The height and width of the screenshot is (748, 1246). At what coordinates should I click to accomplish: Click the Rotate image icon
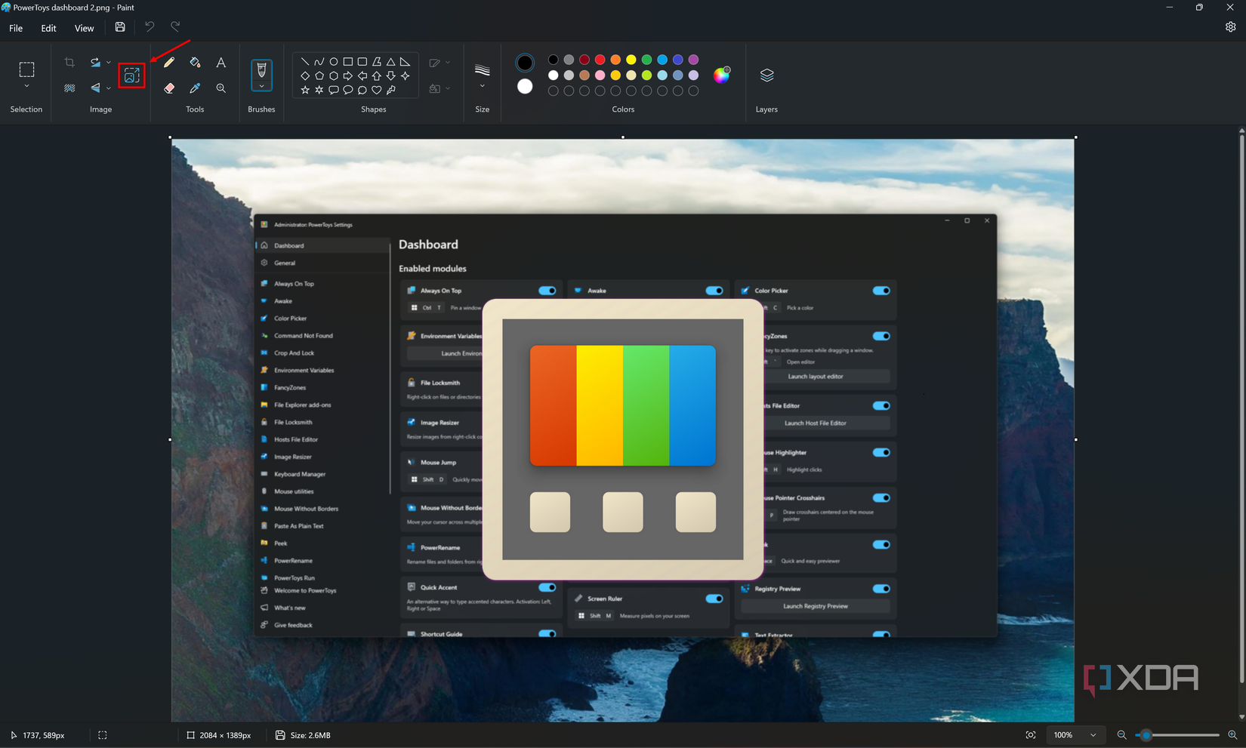pos(95,63)
